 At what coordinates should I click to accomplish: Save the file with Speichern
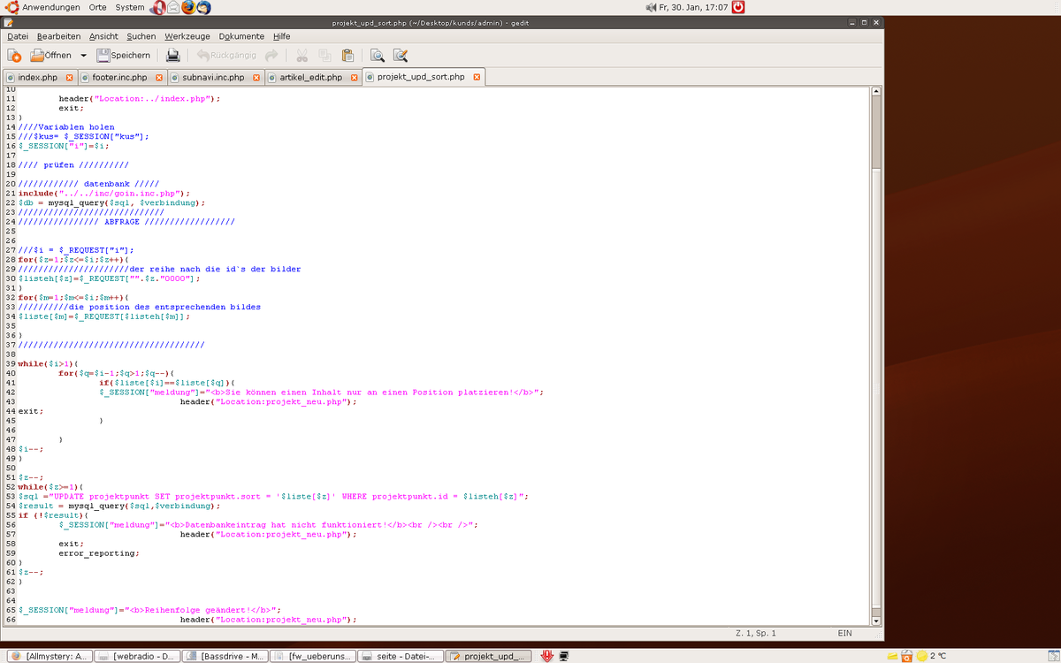(124, 55)
